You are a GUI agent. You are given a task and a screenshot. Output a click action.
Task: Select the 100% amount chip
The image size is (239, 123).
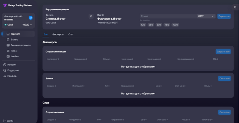pyautogui.click(x=175, y=25)
